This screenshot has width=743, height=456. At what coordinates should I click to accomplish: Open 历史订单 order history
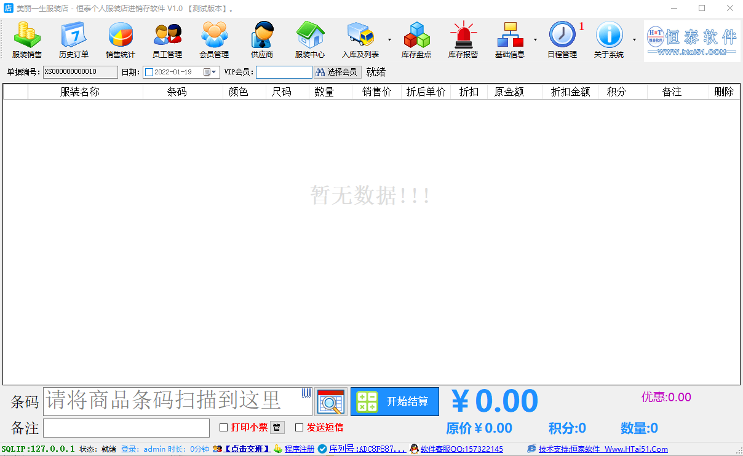pyautogui.click(x=74, y=41)
